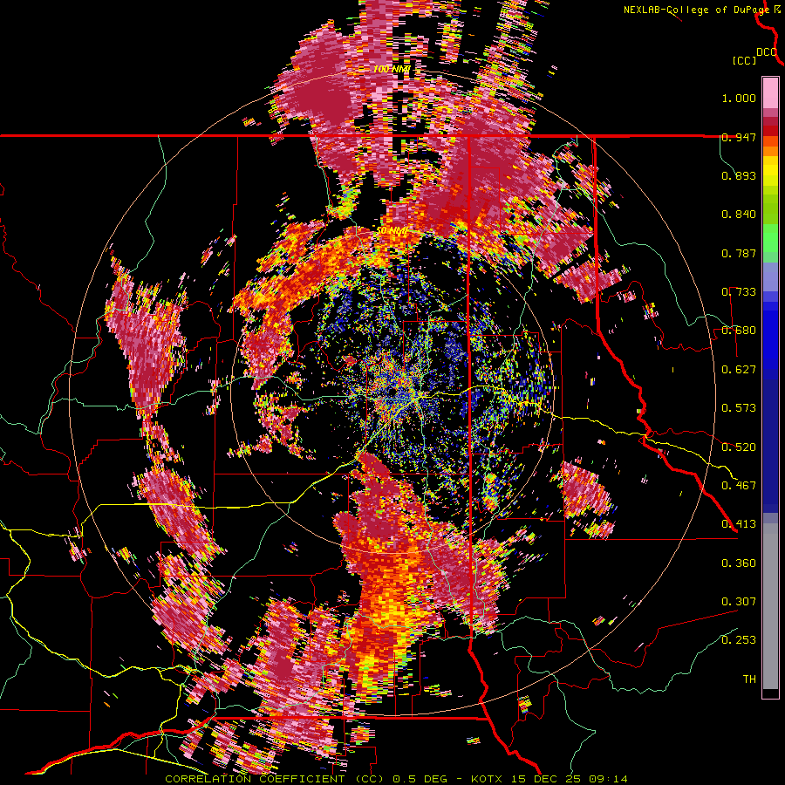The image size is (785, 785).
Task: Click the 0.467 scale value
Action: point(739,486)
